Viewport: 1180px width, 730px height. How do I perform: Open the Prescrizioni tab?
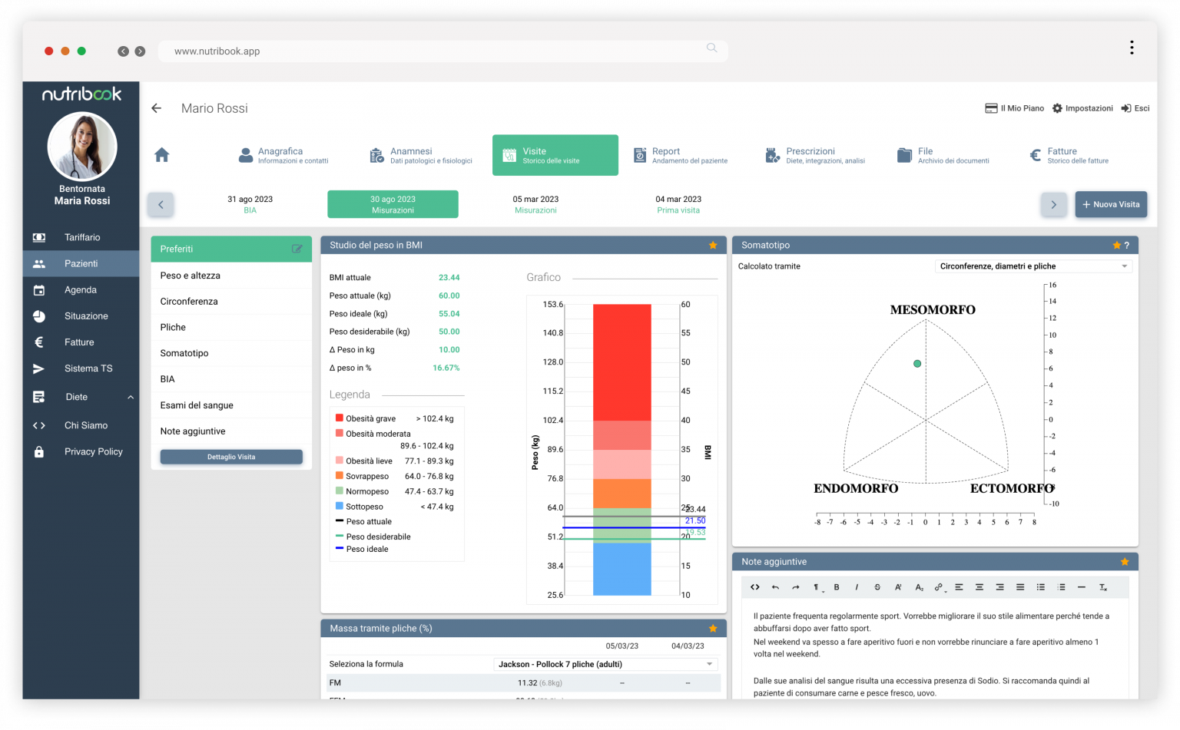point(816,155)
